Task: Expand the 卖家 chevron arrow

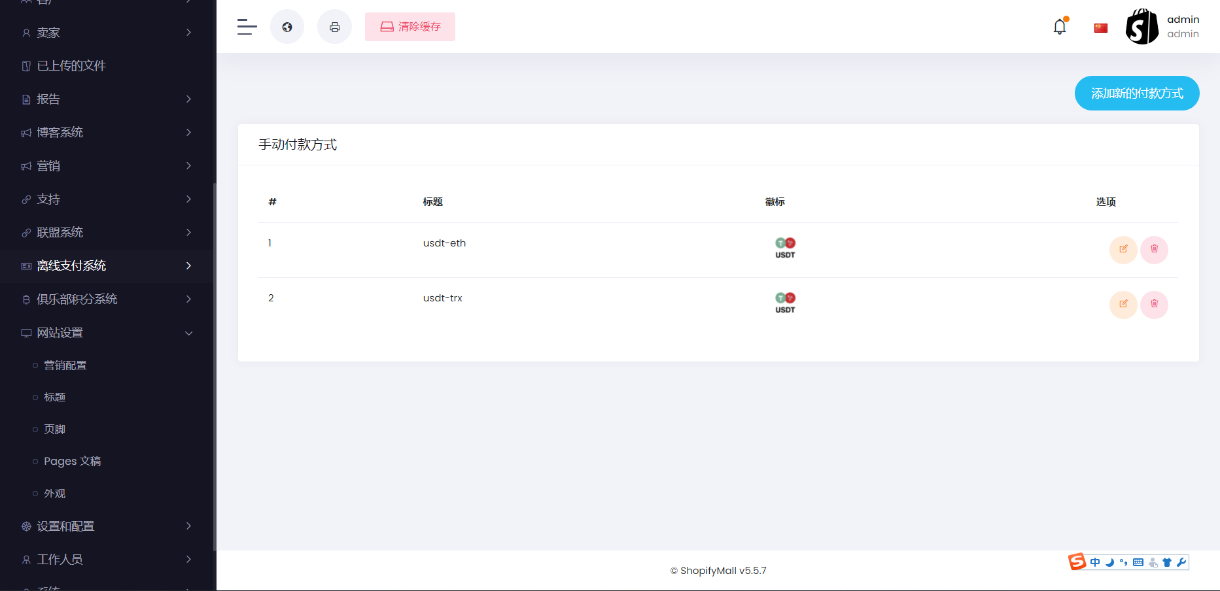Action: pyautogui.click(x=188, y=33)
